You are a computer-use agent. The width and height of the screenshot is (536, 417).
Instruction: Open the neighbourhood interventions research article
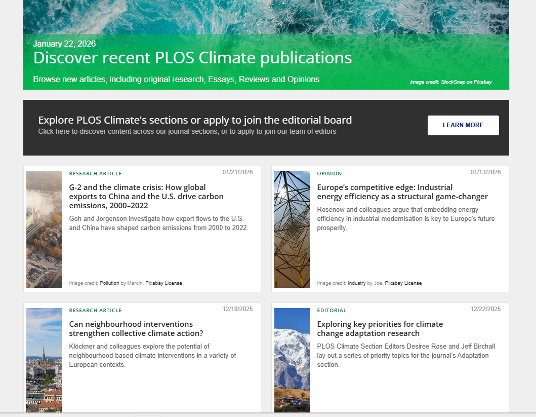136,329
